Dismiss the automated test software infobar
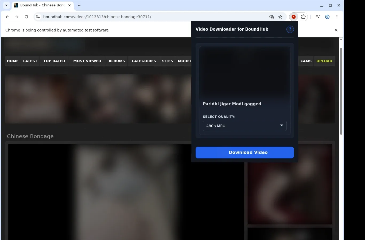 click(336, 30)
